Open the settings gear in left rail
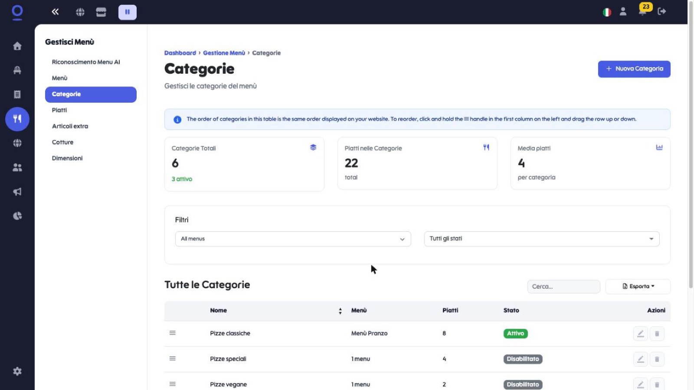Image resolution: width=694 pixels, height=390 pixels. pos(17,371)
